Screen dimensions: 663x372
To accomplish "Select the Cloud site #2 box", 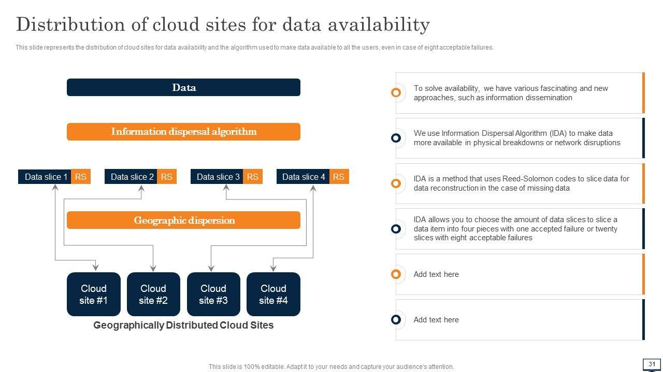I will pyautogui.click(x=153, y=294).
